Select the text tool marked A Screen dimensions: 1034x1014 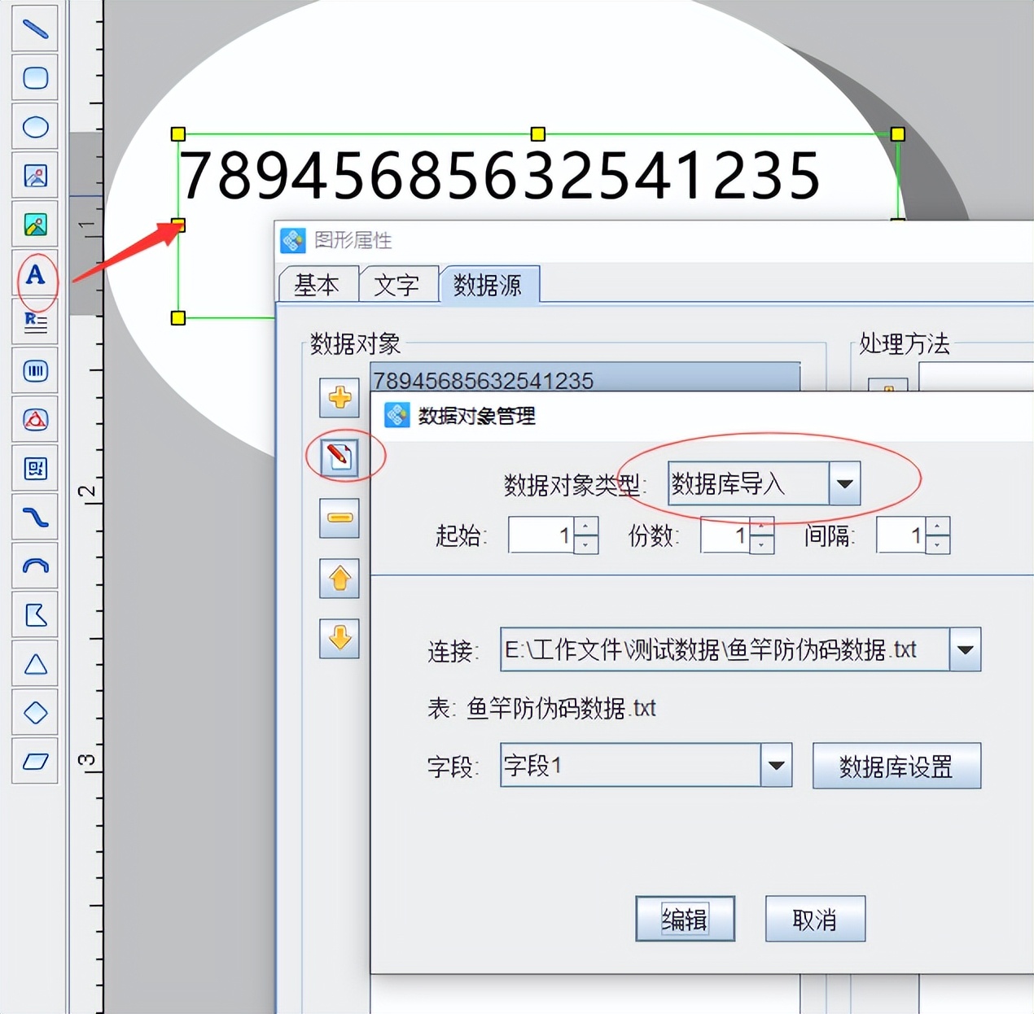pyautogui.click(x=35, y=275)
